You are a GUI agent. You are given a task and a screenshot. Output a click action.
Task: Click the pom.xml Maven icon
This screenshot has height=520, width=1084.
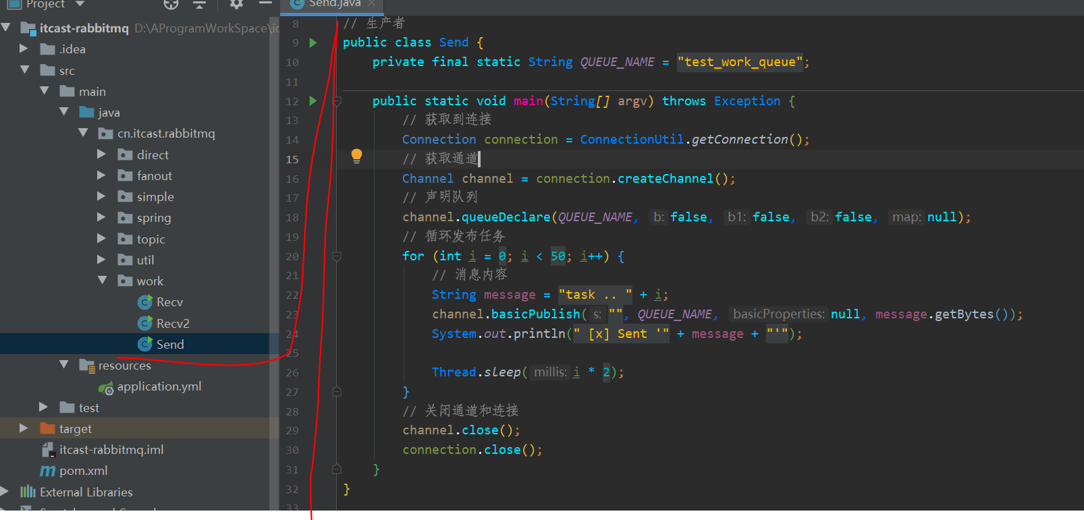point(47,471)
